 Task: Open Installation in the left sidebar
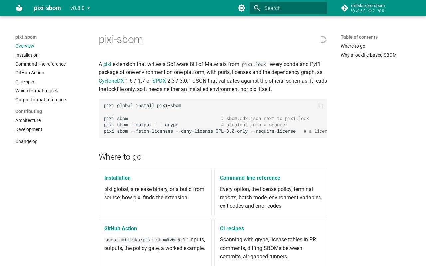[x=27, y=55]
